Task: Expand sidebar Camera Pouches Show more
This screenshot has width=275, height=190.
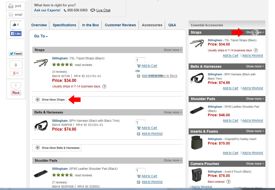Action: tap(255, 164)
